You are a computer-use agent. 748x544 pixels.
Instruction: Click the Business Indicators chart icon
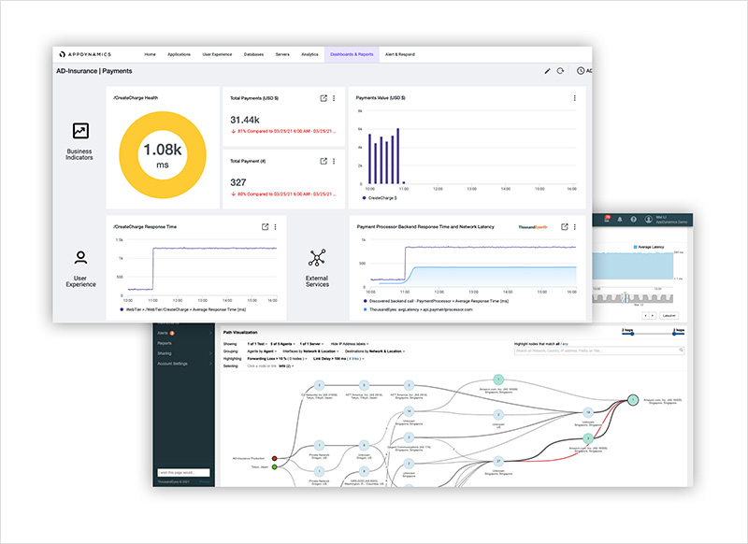pyautogui.click(x=80, y=133)
